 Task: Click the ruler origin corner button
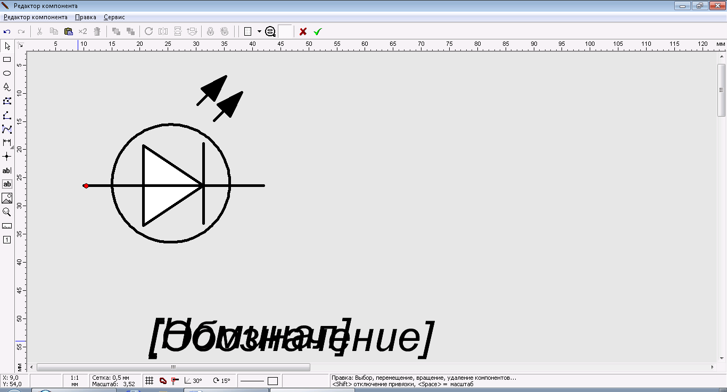20,45
